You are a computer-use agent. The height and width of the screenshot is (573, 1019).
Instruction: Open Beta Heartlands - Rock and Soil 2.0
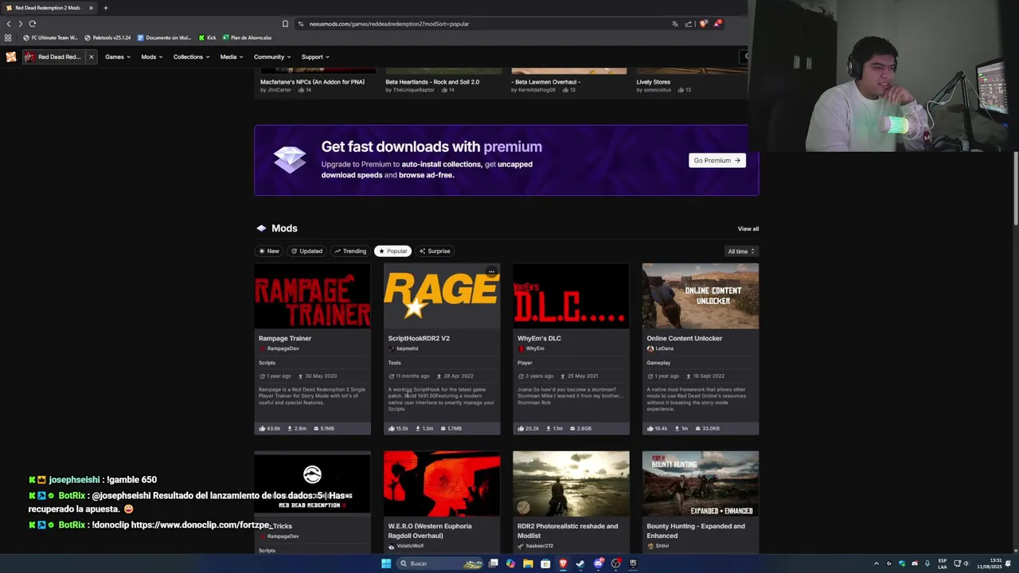[x=432, y=82]
